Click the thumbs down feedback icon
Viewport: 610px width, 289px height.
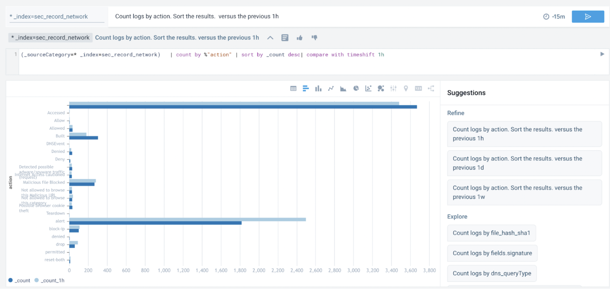click(x=314, y=38)
